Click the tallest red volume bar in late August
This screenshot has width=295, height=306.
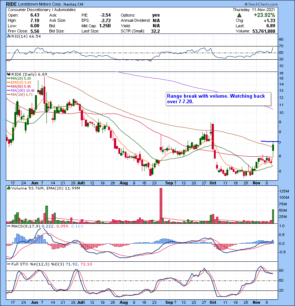(161, 206)
